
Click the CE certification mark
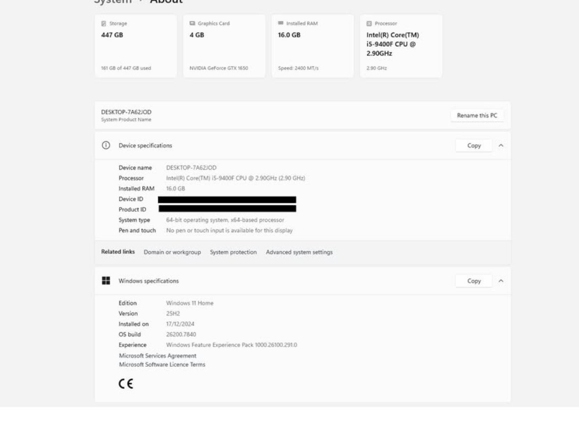[x=125, y=384]
